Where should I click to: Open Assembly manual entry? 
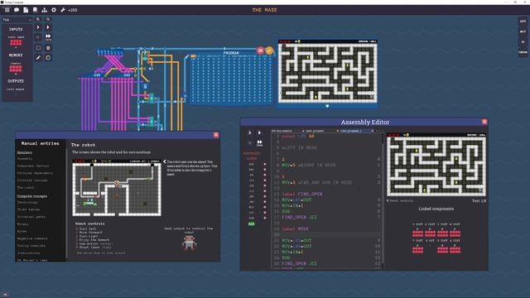point(25,159)
